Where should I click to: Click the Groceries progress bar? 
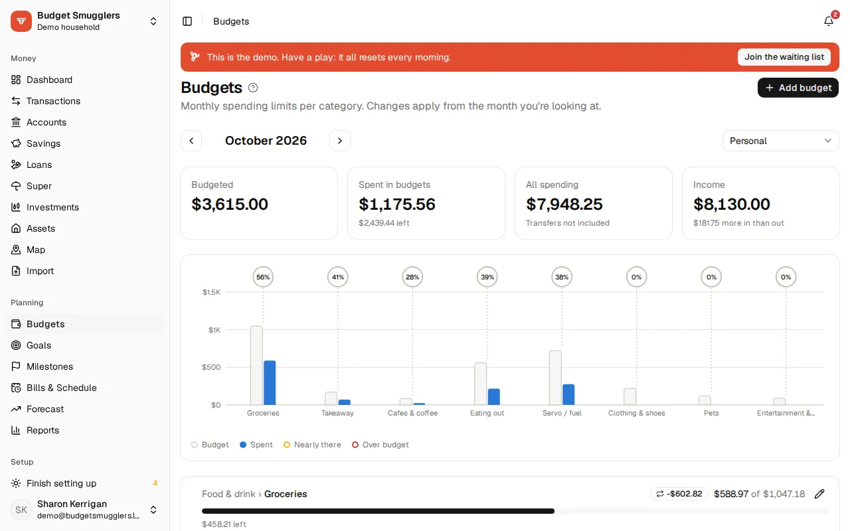(x=515, y=511)
